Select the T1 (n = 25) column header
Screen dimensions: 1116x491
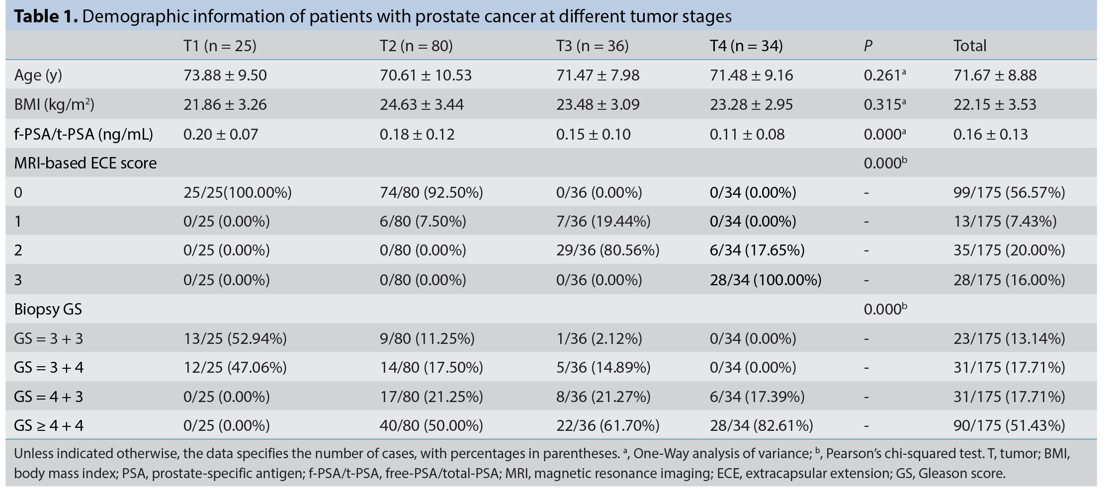point(220,46)
